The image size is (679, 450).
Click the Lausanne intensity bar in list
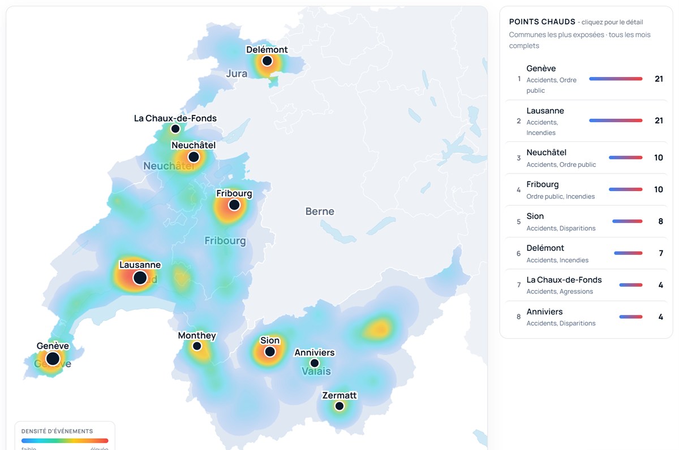pos(616,120)
